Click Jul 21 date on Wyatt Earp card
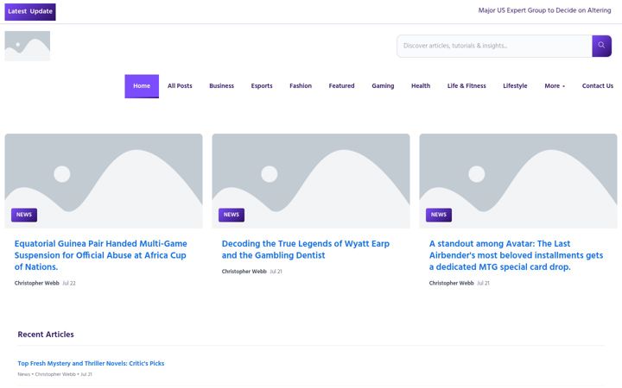The height and width of the screenshot is (388, 622). point(276,272)
